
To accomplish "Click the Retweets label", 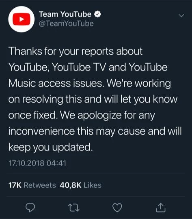I will tap(40, 185).
